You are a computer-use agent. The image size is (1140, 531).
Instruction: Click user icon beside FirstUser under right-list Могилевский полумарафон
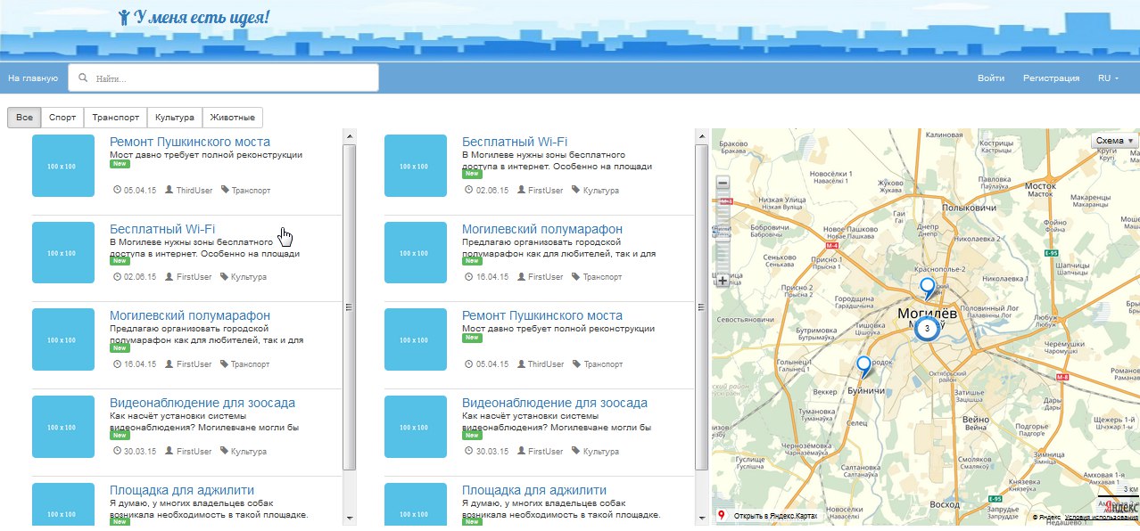[520, 277]
